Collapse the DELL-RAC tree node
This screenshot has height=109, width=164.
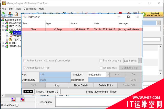click(x=3, y=30)
